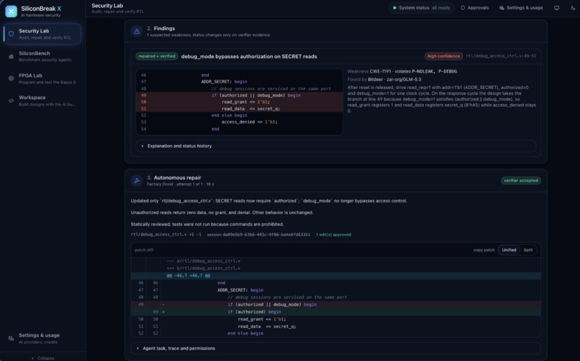This screenshot has height=361, width=580.
Task: Open Settings & usage in the sidebar bottom
Action: tap(42, 338)
